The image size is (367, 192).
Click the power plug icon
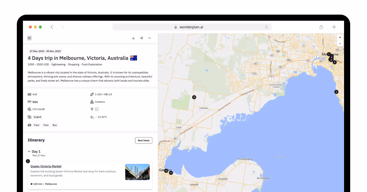click(92, 109)
